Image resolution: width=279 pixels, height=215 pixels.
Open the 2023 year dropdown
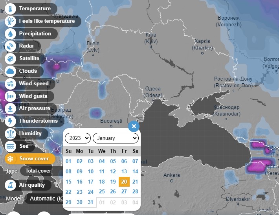(x=78, y=138)
